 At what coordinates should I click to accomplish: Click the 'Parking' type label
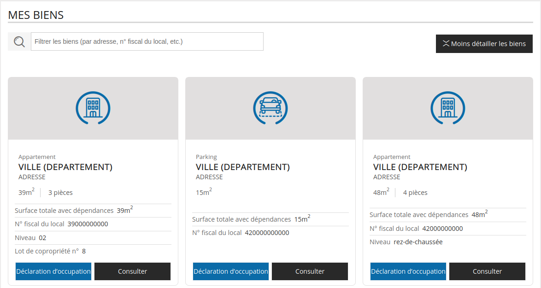click(206, 157)
